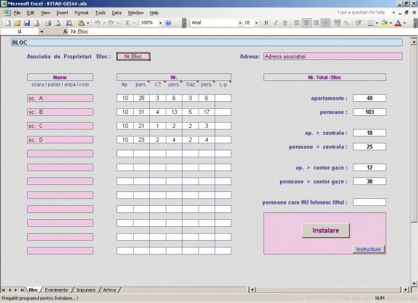This screenshot has height=303, width=418.
Task: Select the persoane NU folosesc liftul field
Action: pos(369,202)
